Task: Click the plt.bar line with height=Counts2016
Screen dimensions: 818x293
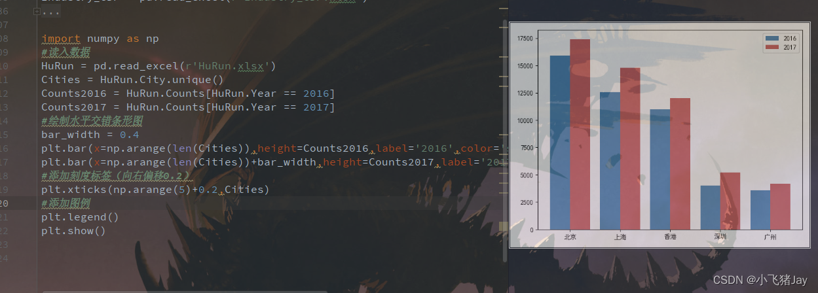Action: coord(274,148)
